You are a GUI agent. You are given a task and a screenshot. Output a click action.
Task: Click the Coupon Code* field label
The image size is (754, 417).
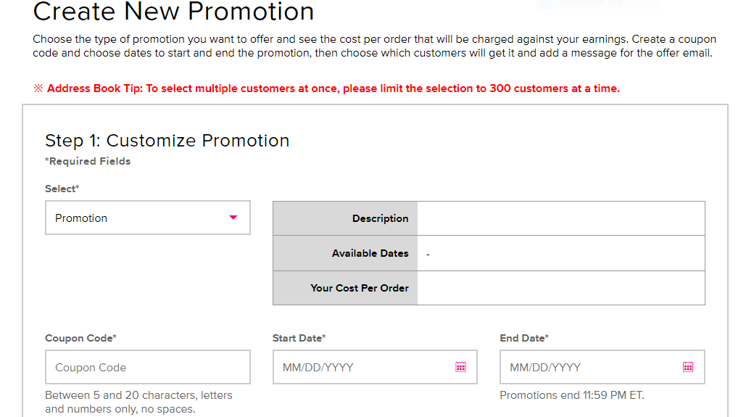[80, 338]
